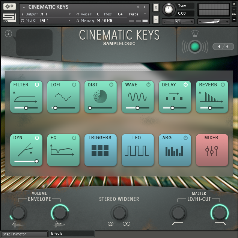Open the LFO square wave module

point(137,150)
